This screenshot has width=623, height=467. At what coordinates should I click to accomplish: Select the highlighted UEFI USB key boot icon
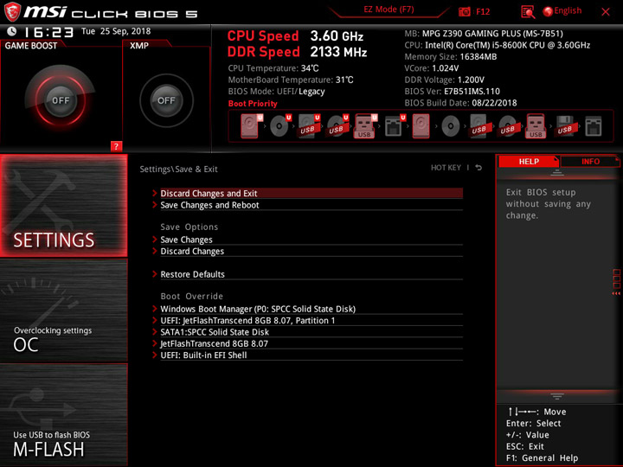(365, 126)
